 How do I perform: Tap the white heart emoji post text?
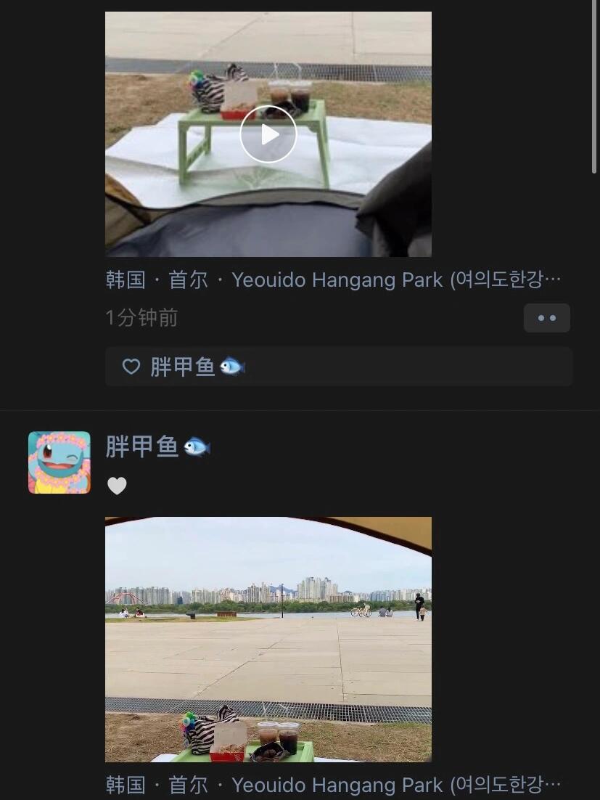tap(117, 486)
